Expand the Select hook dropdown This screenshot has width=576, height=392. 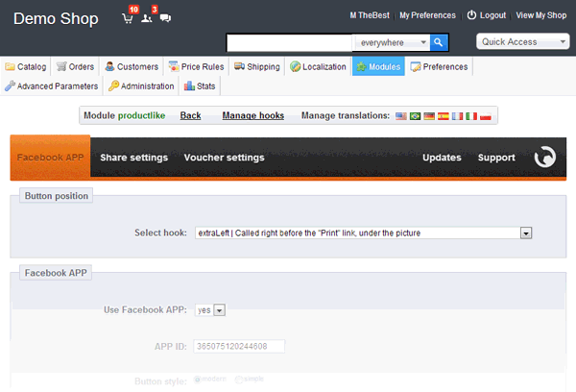pyautogui.click(x=525, y=233)
